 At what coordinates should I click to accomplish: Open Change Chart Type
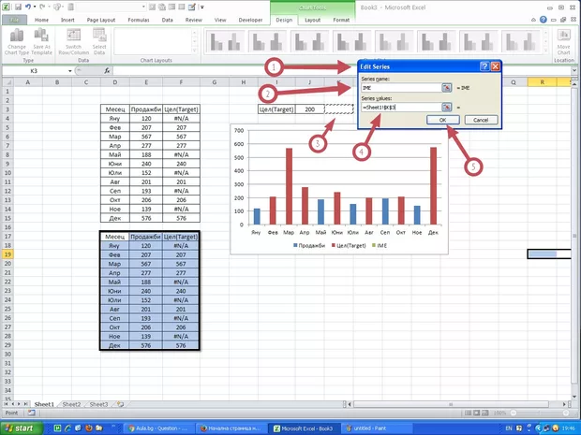(x=17, y=42)
